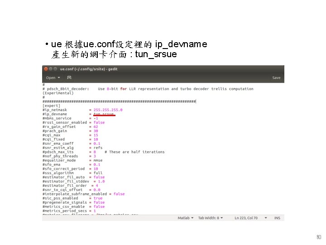Change the Matlab syntax highlighting mode
The height and width of the screenshot is (245, 326).
pyautogui.click(x=186, y=218)
